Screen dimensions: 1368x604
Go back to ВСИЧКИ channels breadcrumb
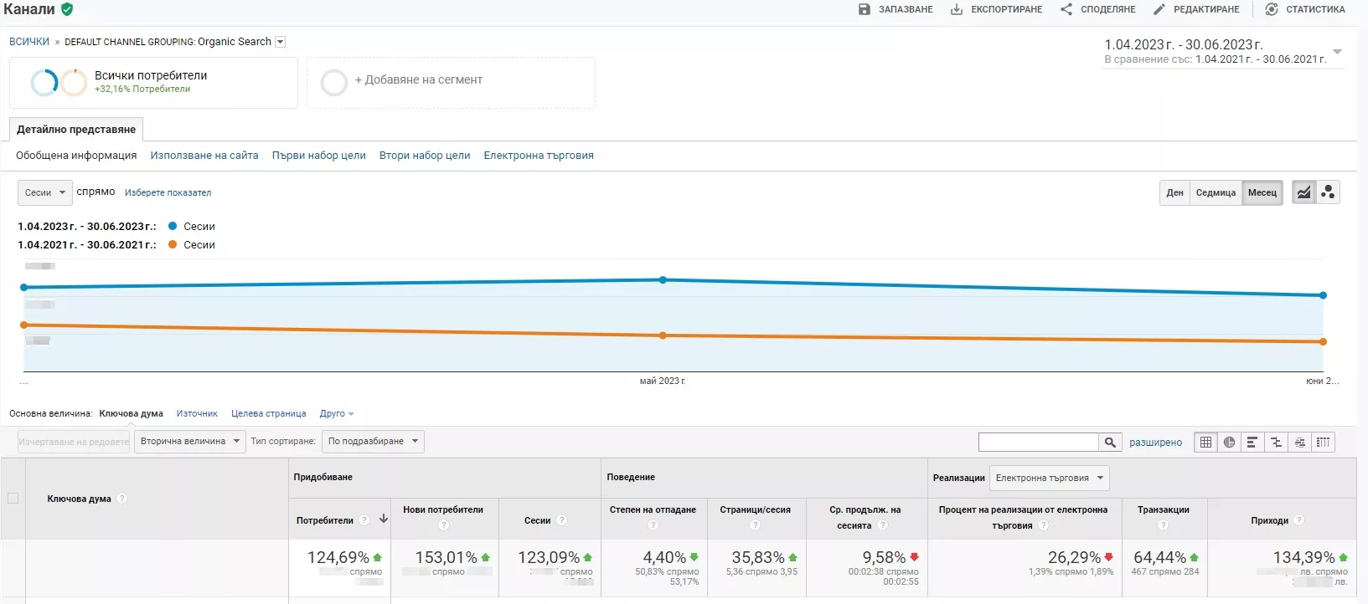tap(29, 42)
